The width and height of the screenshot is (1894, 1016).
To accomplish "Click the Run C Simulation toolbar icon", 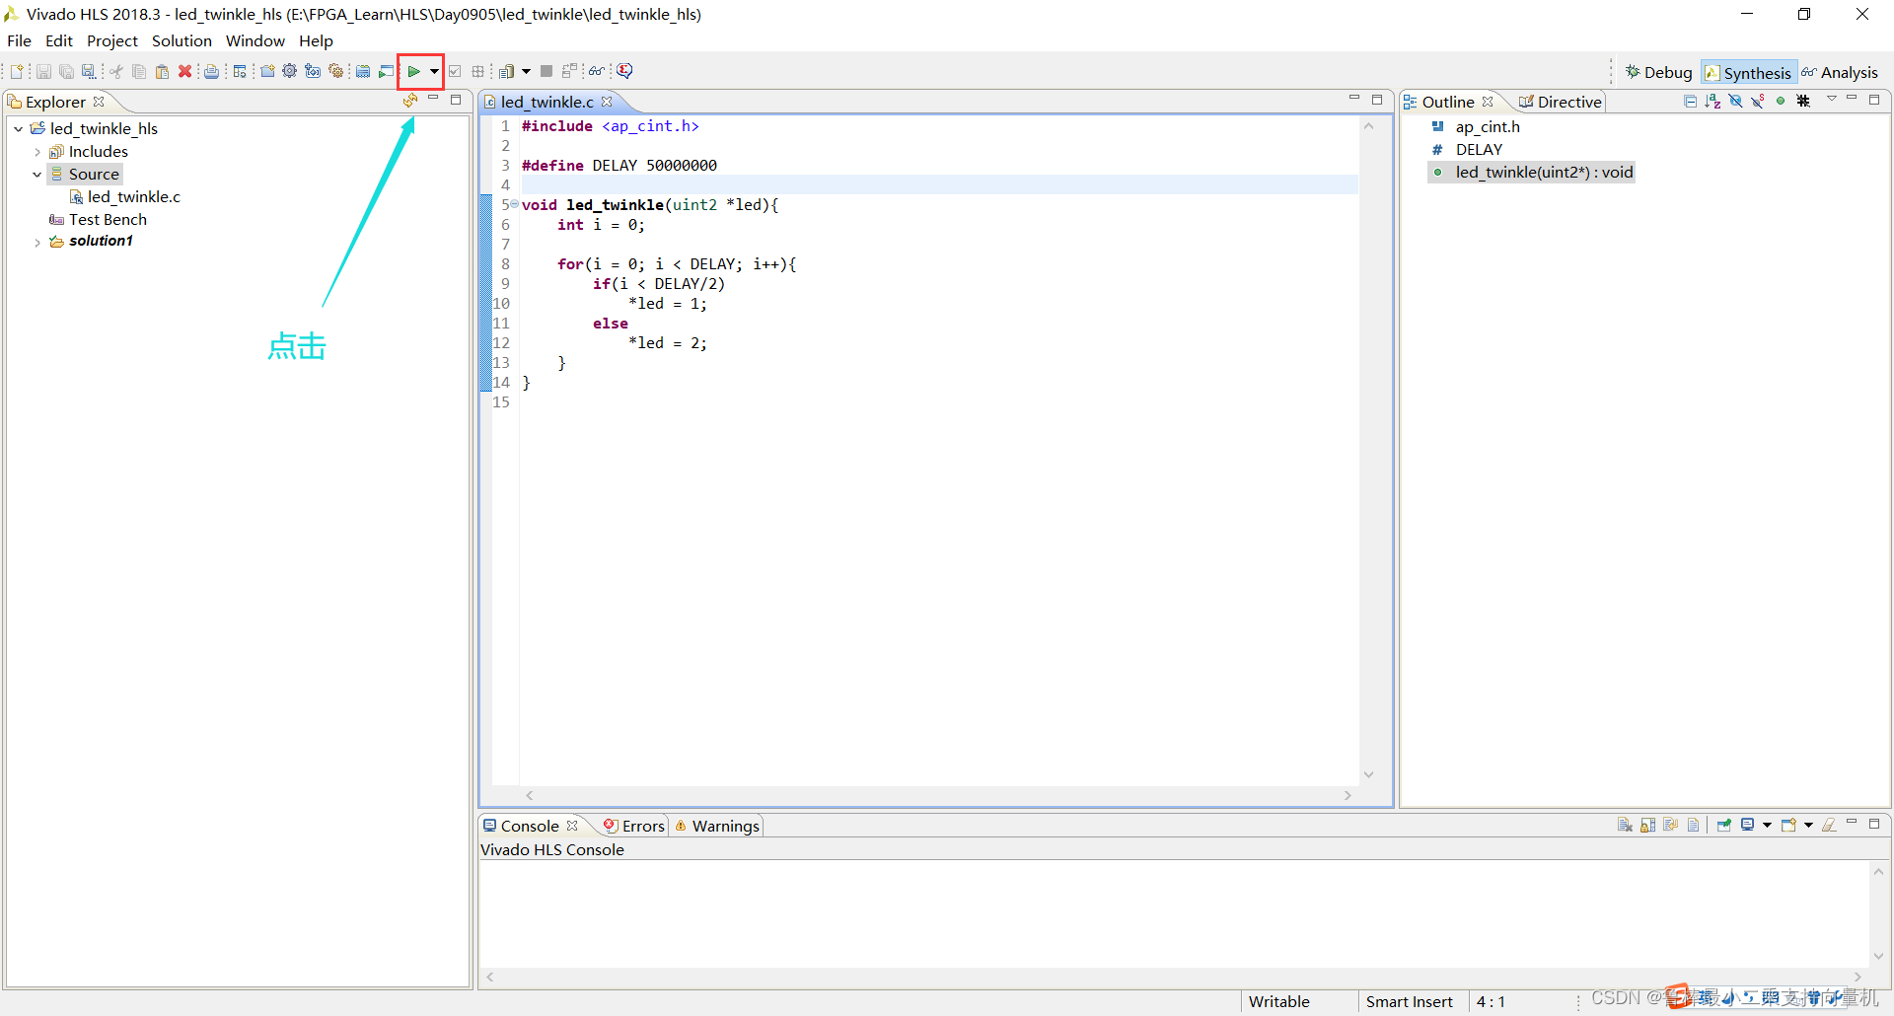I will [x=387, y=71].
